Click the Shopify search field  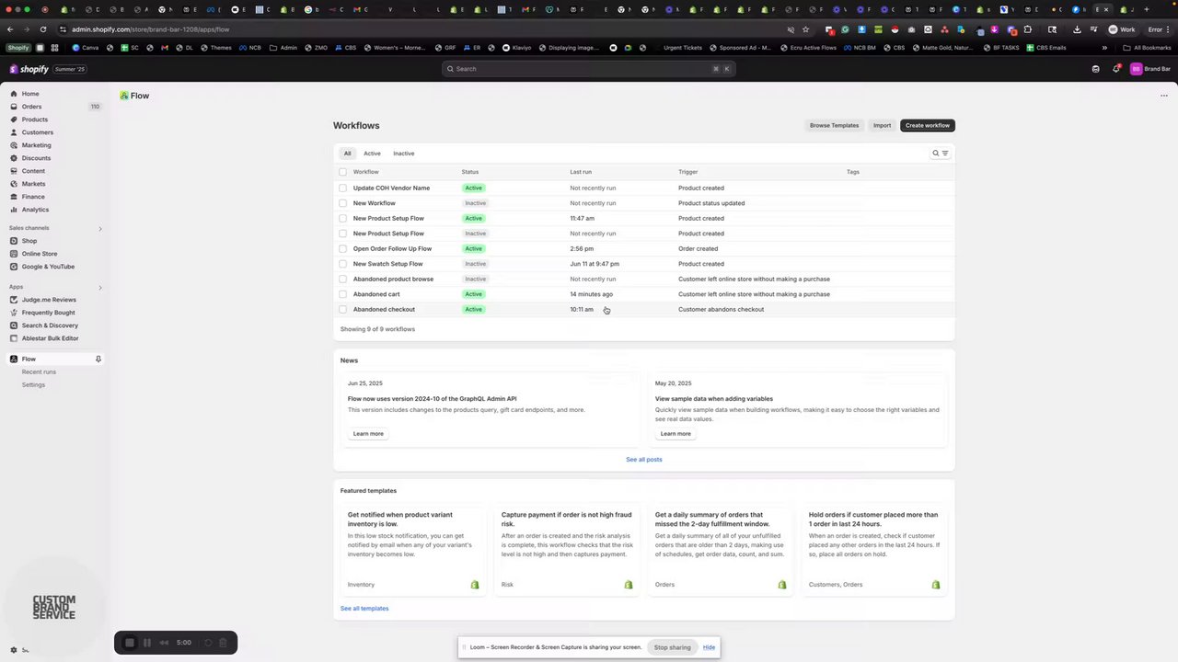coord(588,69)
